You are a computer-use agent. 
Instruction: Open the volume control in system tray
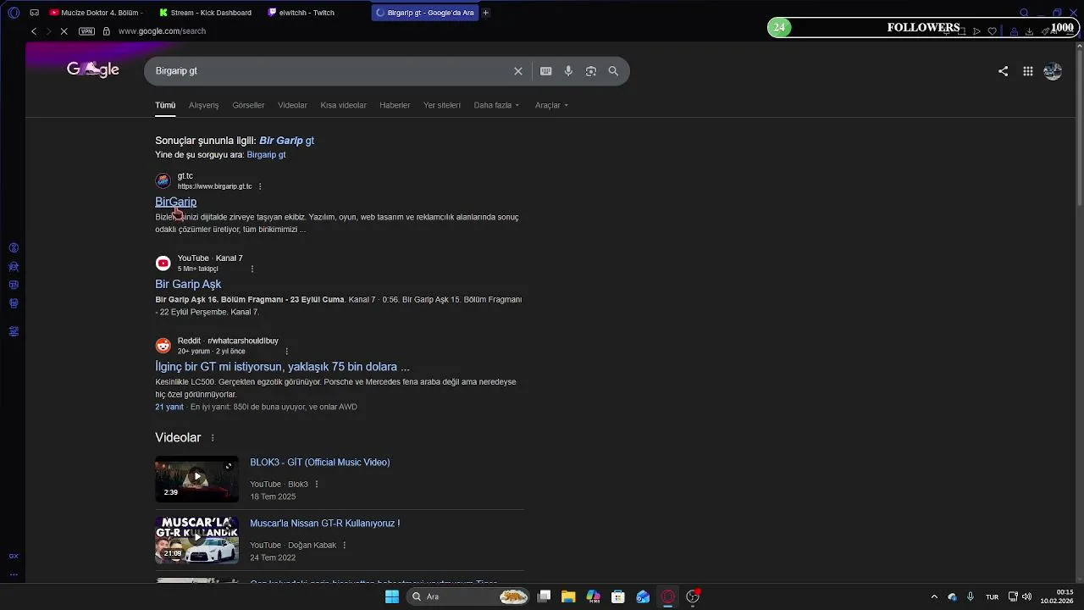(1026, 596)
